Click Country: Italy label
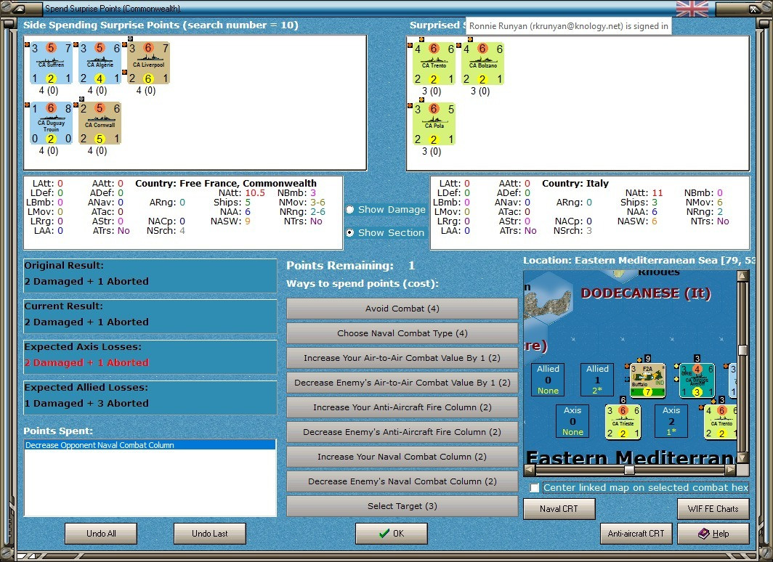The width and height of the screenshot is (773, 562). point(575,183)
